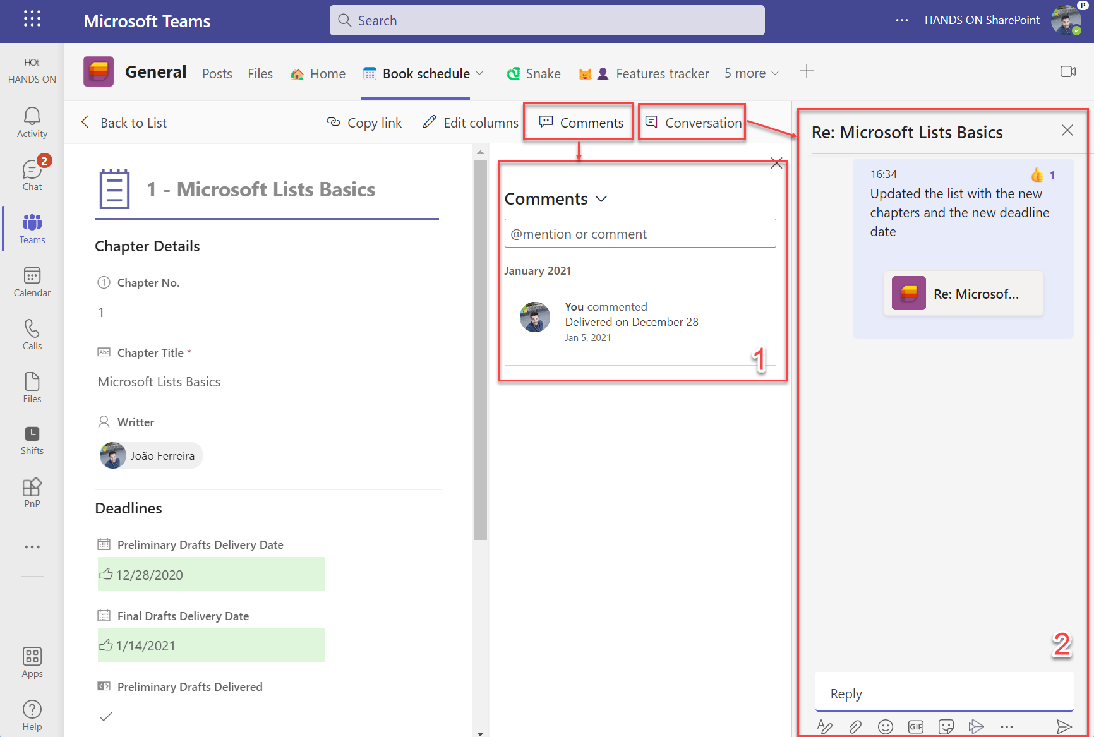1094x737 pixels.
Task: Go Back to List
Action: pyautogui.click(x=124, y=123)
